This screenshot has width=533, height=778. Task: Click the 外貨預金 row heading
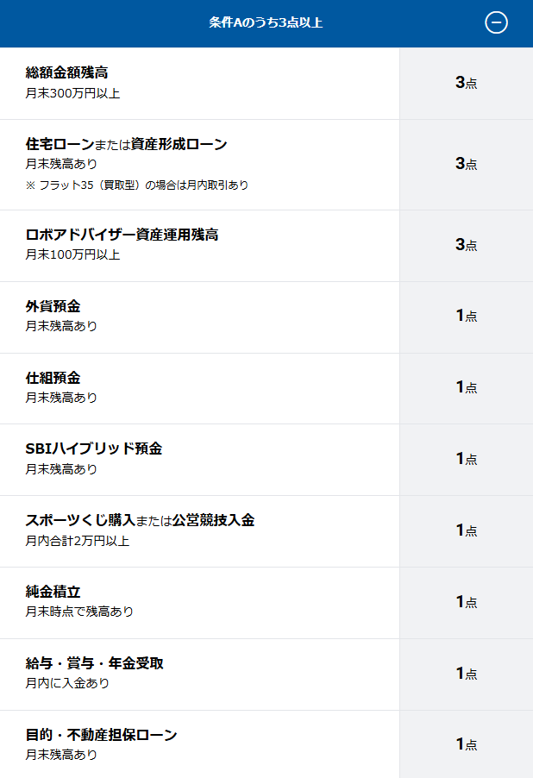tap(53, 307)
